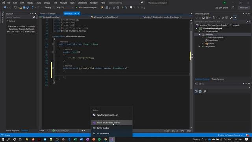The image size is (252, 142).
Task: Switch to Team Explorer tab
Action: tap(218, 79)
